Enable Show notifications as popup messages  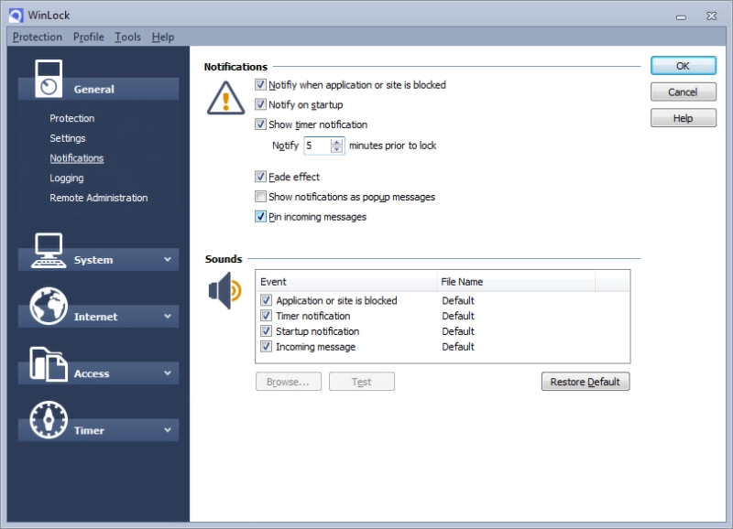click(x=260, y=197)
